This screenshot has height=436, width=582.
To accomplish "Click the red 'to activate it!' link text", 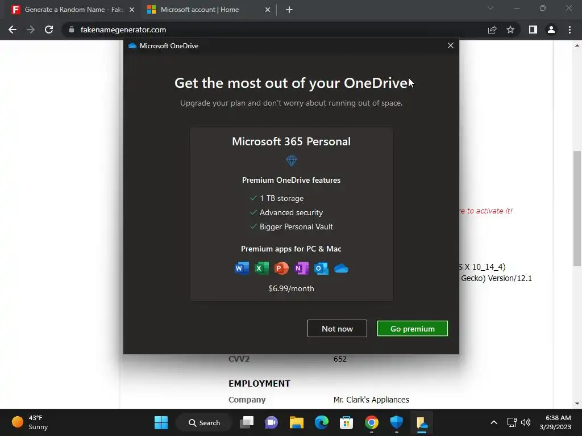I will click(x=486, y=211).
